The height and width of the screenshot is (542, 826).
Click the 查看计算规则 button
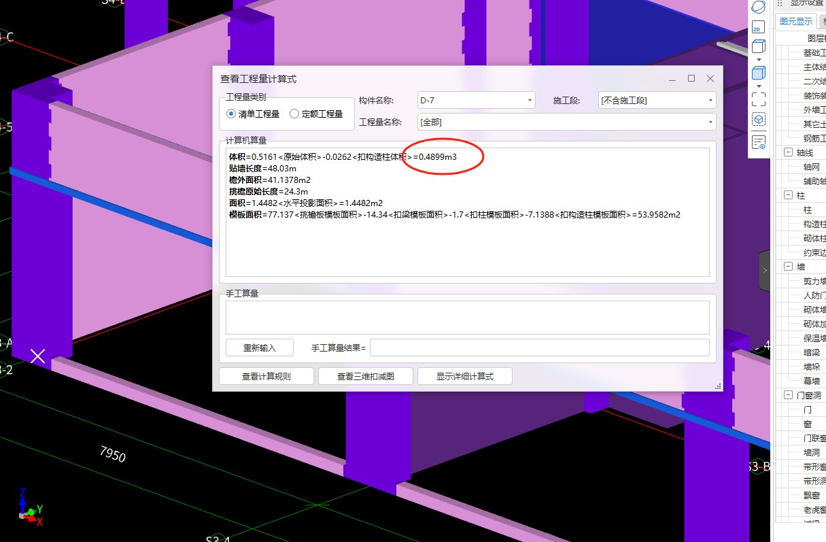(x=266, y=376)
